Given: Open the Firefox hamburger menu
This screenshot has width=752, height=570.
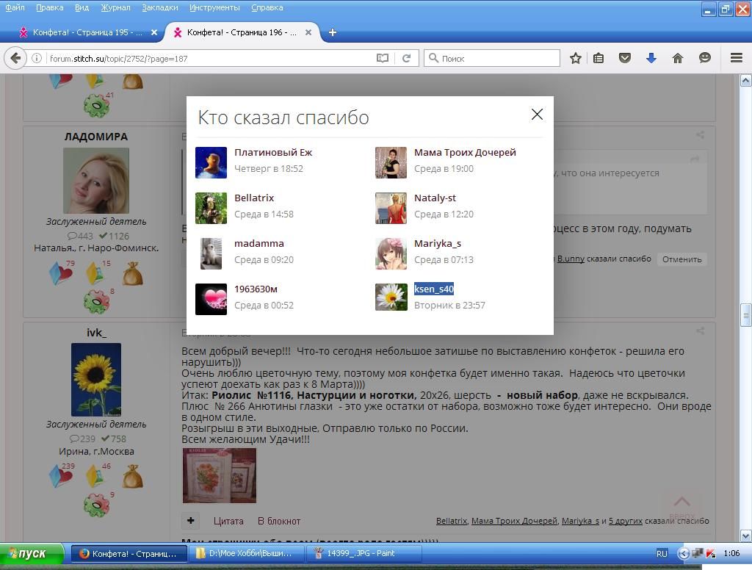Looking at the screenshot, I should coord(736,58).
